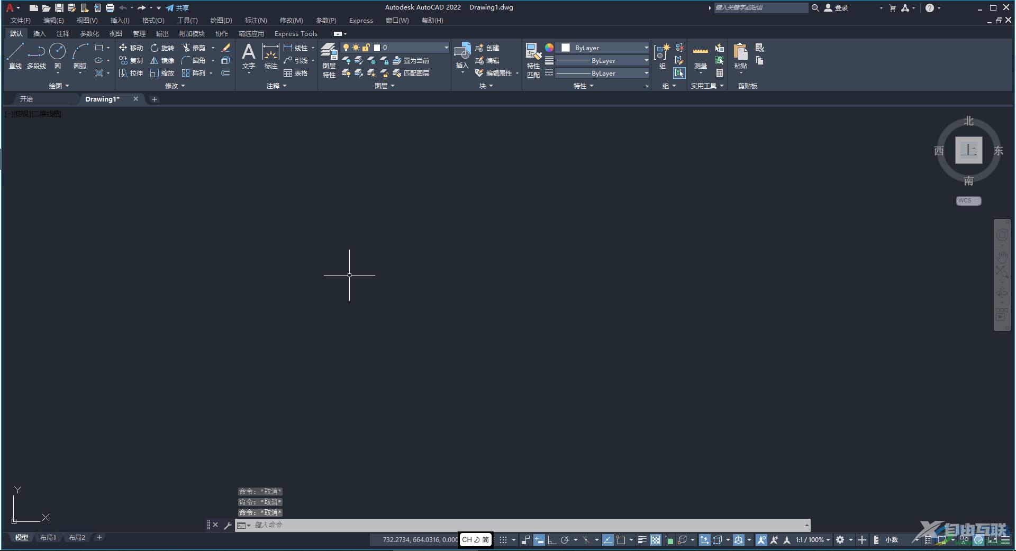Open the 格式(O) menu

coord(153,21)
